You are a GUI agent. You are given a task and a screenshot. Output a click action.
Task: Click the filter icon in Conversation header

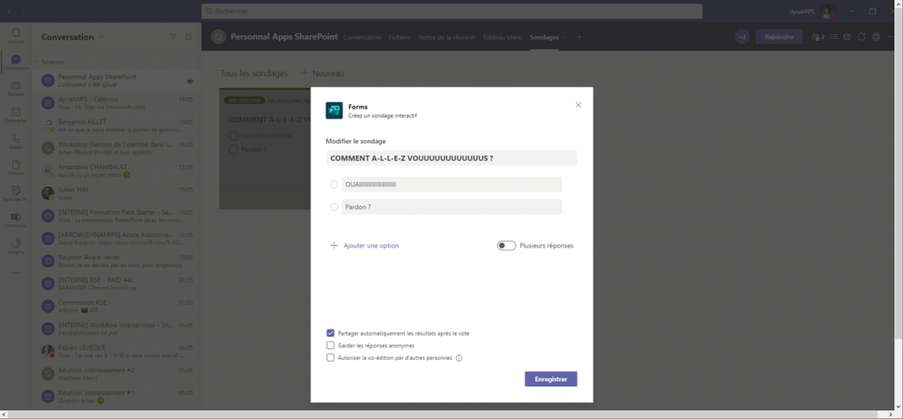pos(174,37)
